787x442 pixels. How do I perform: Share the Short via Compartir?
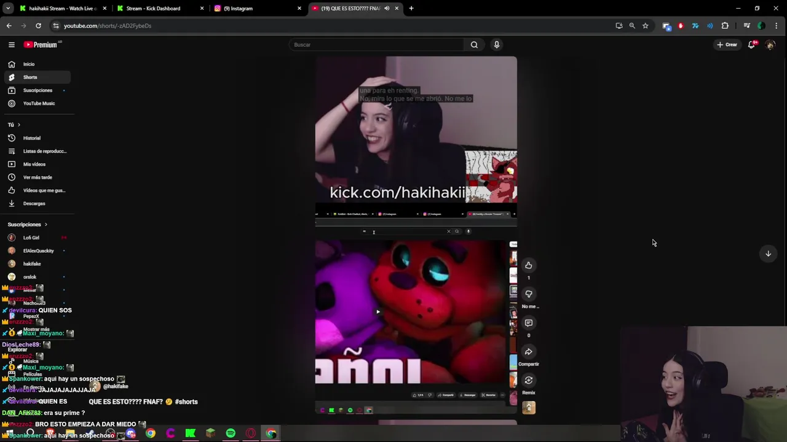[528, 352]
